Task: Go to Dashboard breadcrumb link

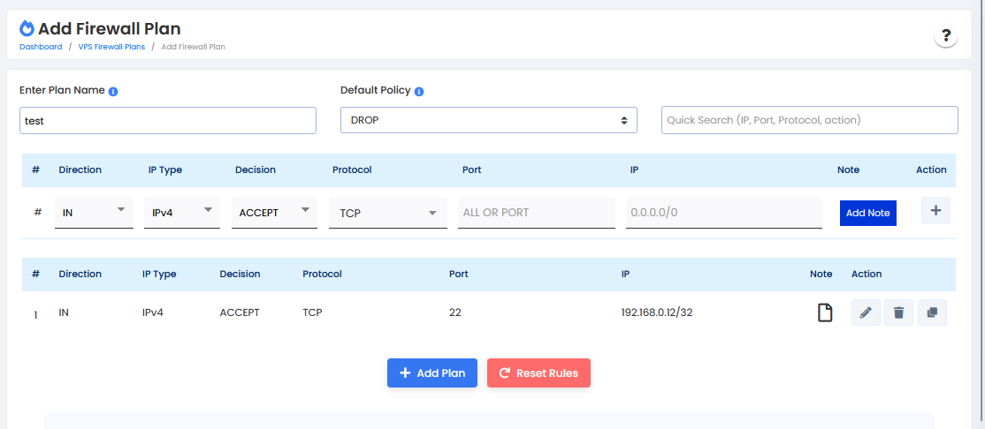Action: pyautogui.click(x=41, y=47)
